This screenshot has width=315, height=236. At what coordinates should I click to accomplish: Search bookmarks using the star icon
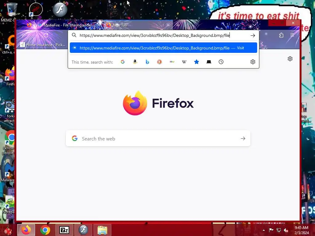click(197, 62)
